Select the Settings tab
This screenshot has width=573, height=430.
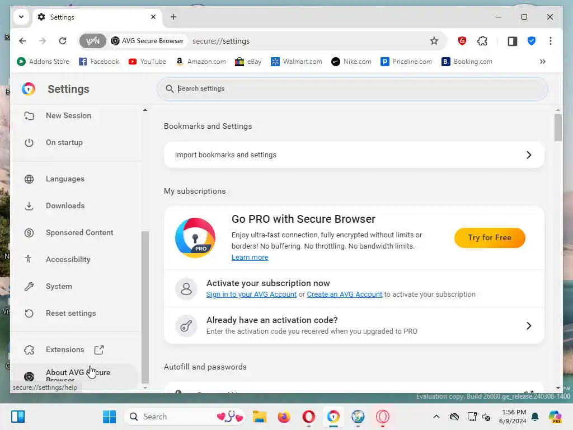[97, 17]
